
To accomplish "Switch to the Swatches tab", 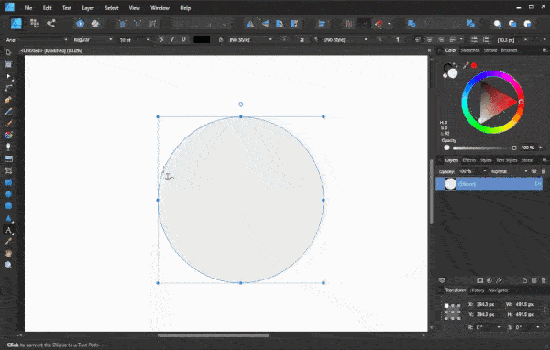I will click(469, 50).
